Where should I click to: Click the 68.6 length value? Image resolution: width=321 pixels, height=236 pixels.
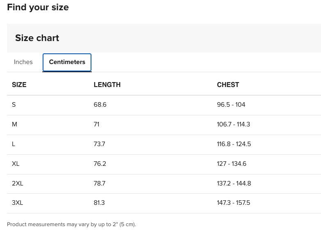tap(100, 105)
